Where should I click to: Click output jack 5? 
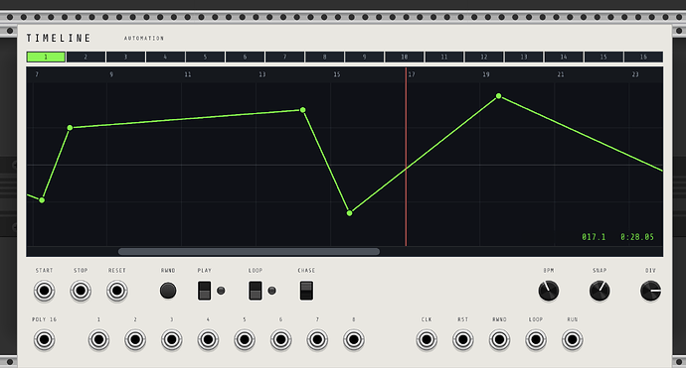(245, 339)
